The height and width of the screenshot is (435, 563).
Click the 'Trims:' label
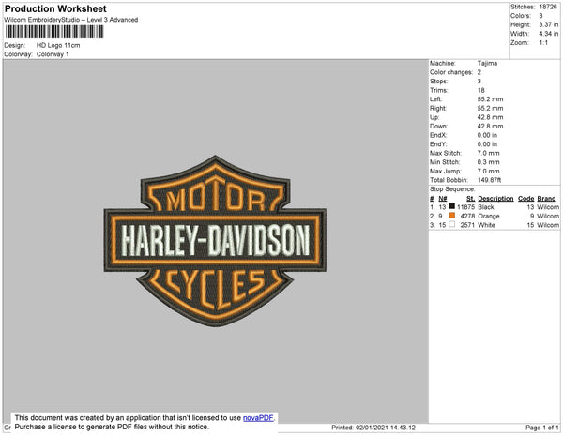point(438,90)
